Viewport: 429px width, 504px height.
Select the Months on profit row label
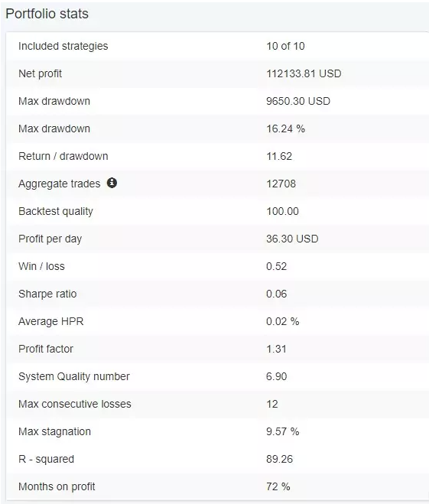pos(57,486)
